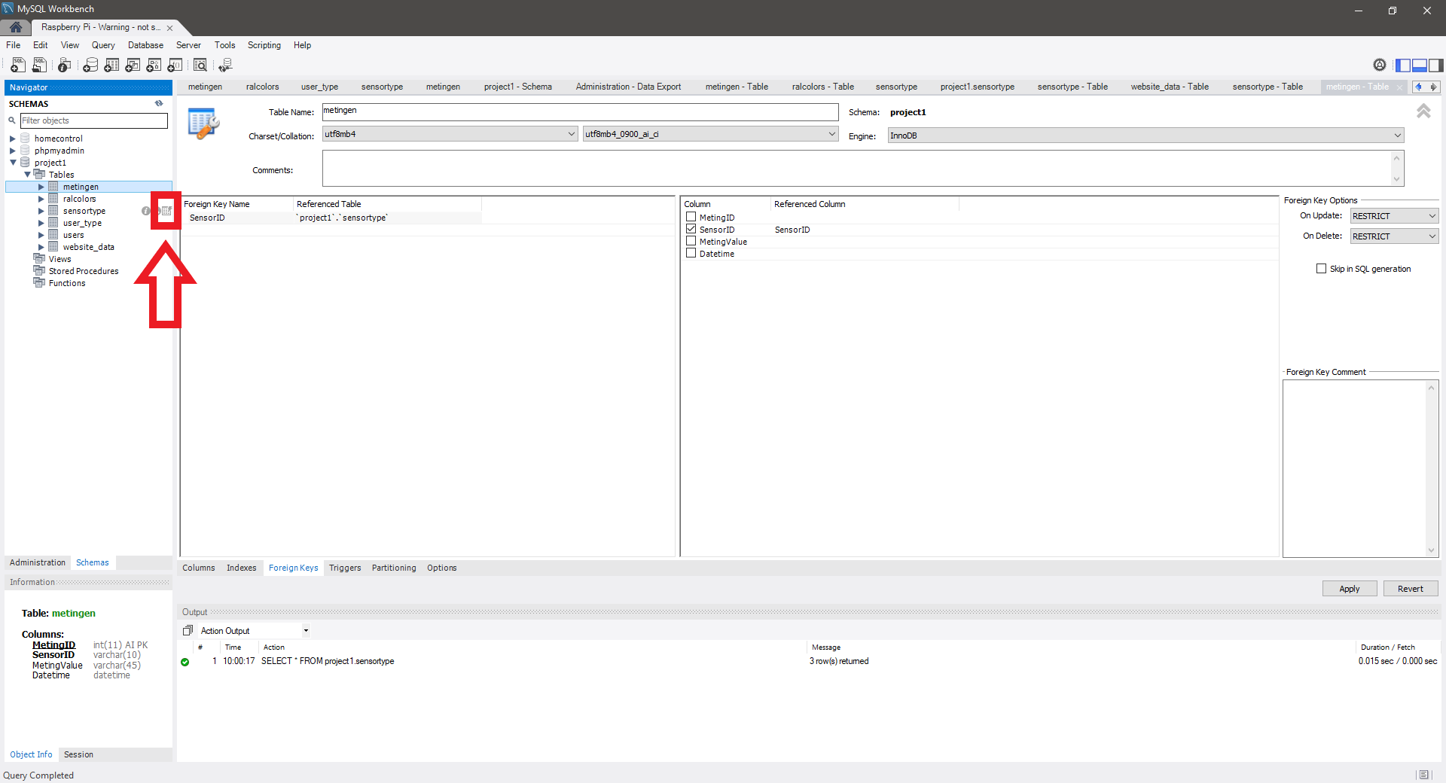Open sensortype table data grid icon
The image size is (1446, 783).
click(x=166, y=211)
